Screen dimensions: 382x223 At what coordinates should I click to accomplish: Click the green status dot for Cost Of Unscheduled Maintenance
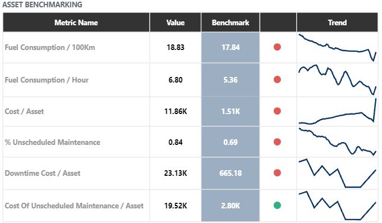[x=277, y=206]
